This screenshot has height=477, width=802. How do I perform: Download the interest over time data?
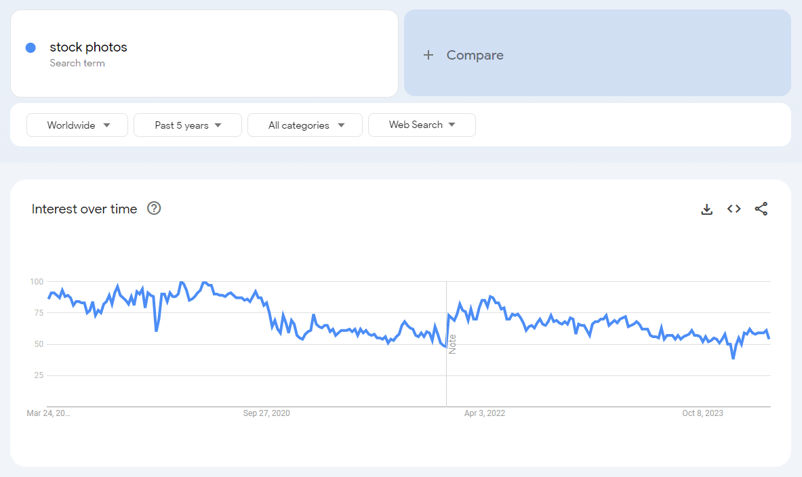[706, 209]
